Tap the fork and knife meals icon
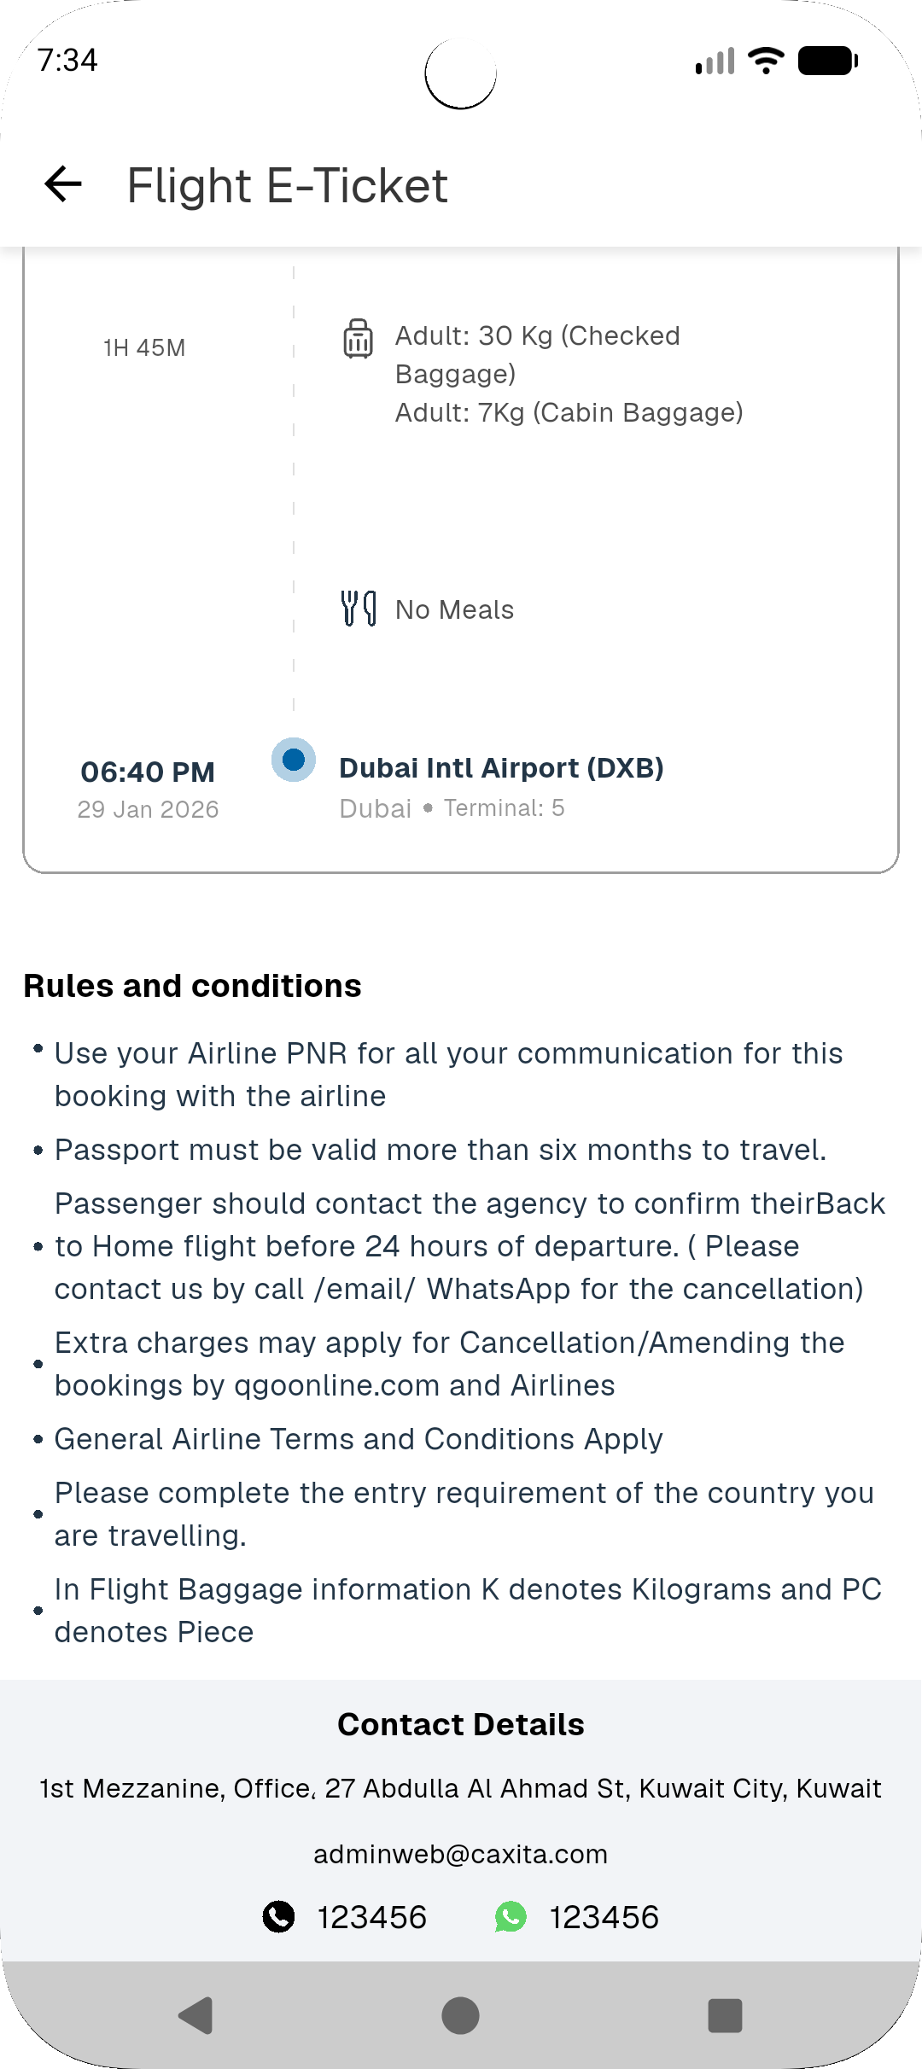Image resolution: width=922 pixels, height=2069 pixels. 359,609
